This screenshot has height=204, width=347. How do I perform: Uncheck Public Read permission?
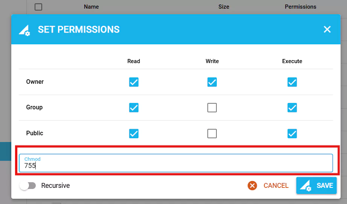[x=134, y=133]
